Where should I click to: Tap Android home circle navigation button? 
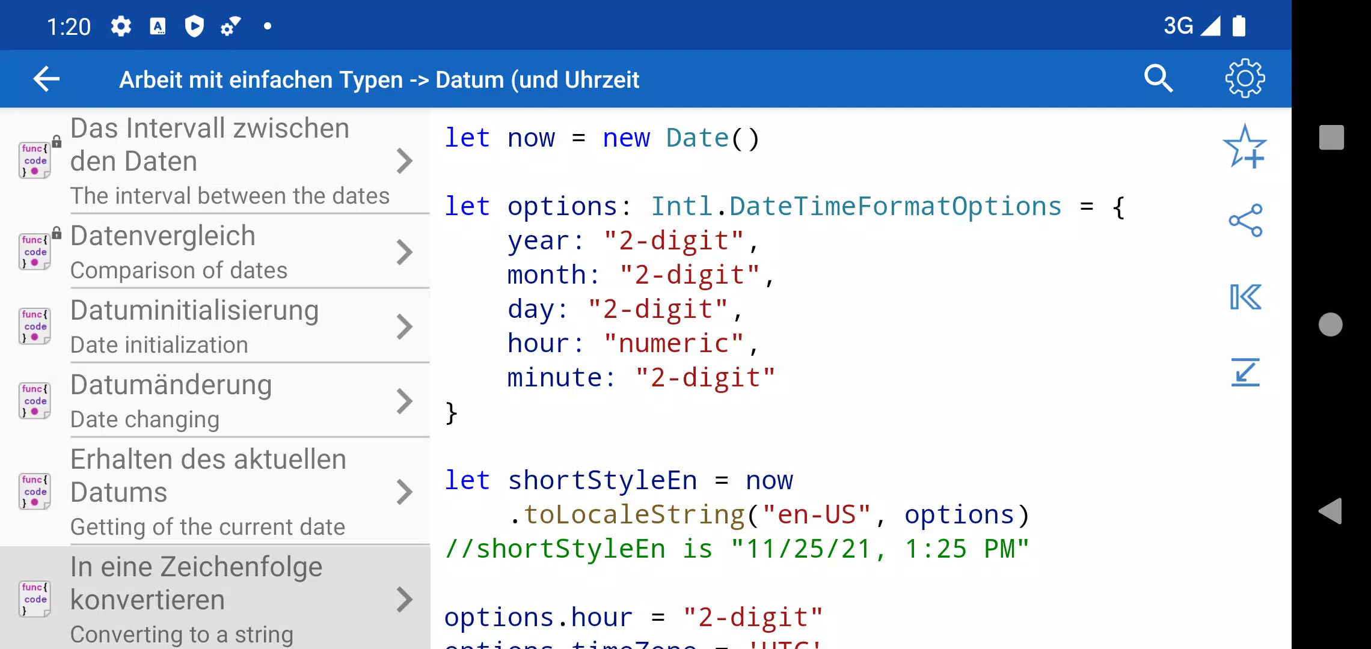[1330, 324]
